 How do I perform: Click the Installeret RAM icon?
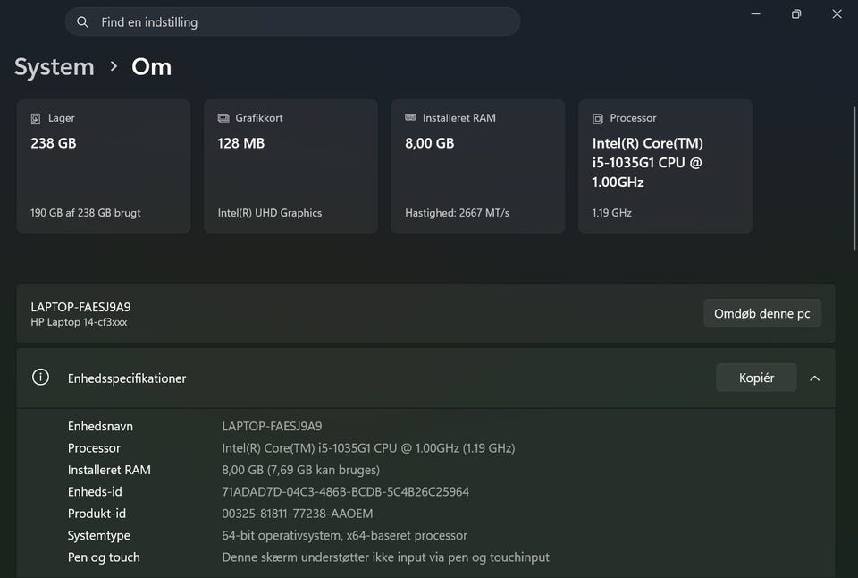coord(410,118)
